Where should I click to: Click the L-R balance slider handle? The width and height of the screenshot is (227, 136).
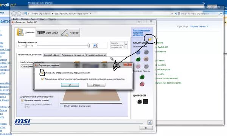[26, 46]
